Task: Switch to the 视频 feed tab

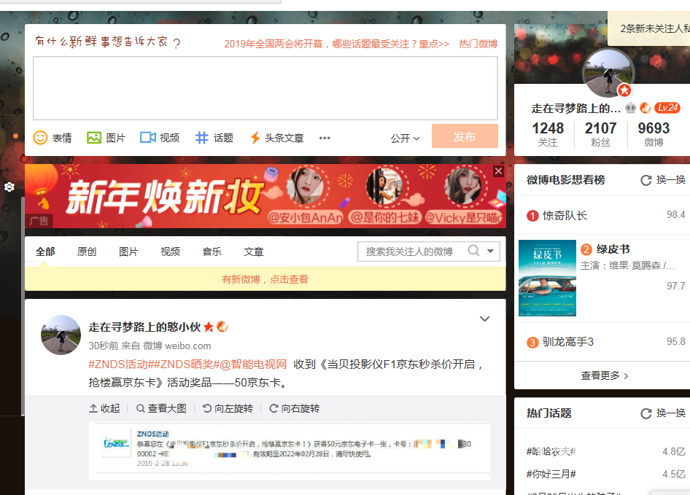Action: pos(170,252)
